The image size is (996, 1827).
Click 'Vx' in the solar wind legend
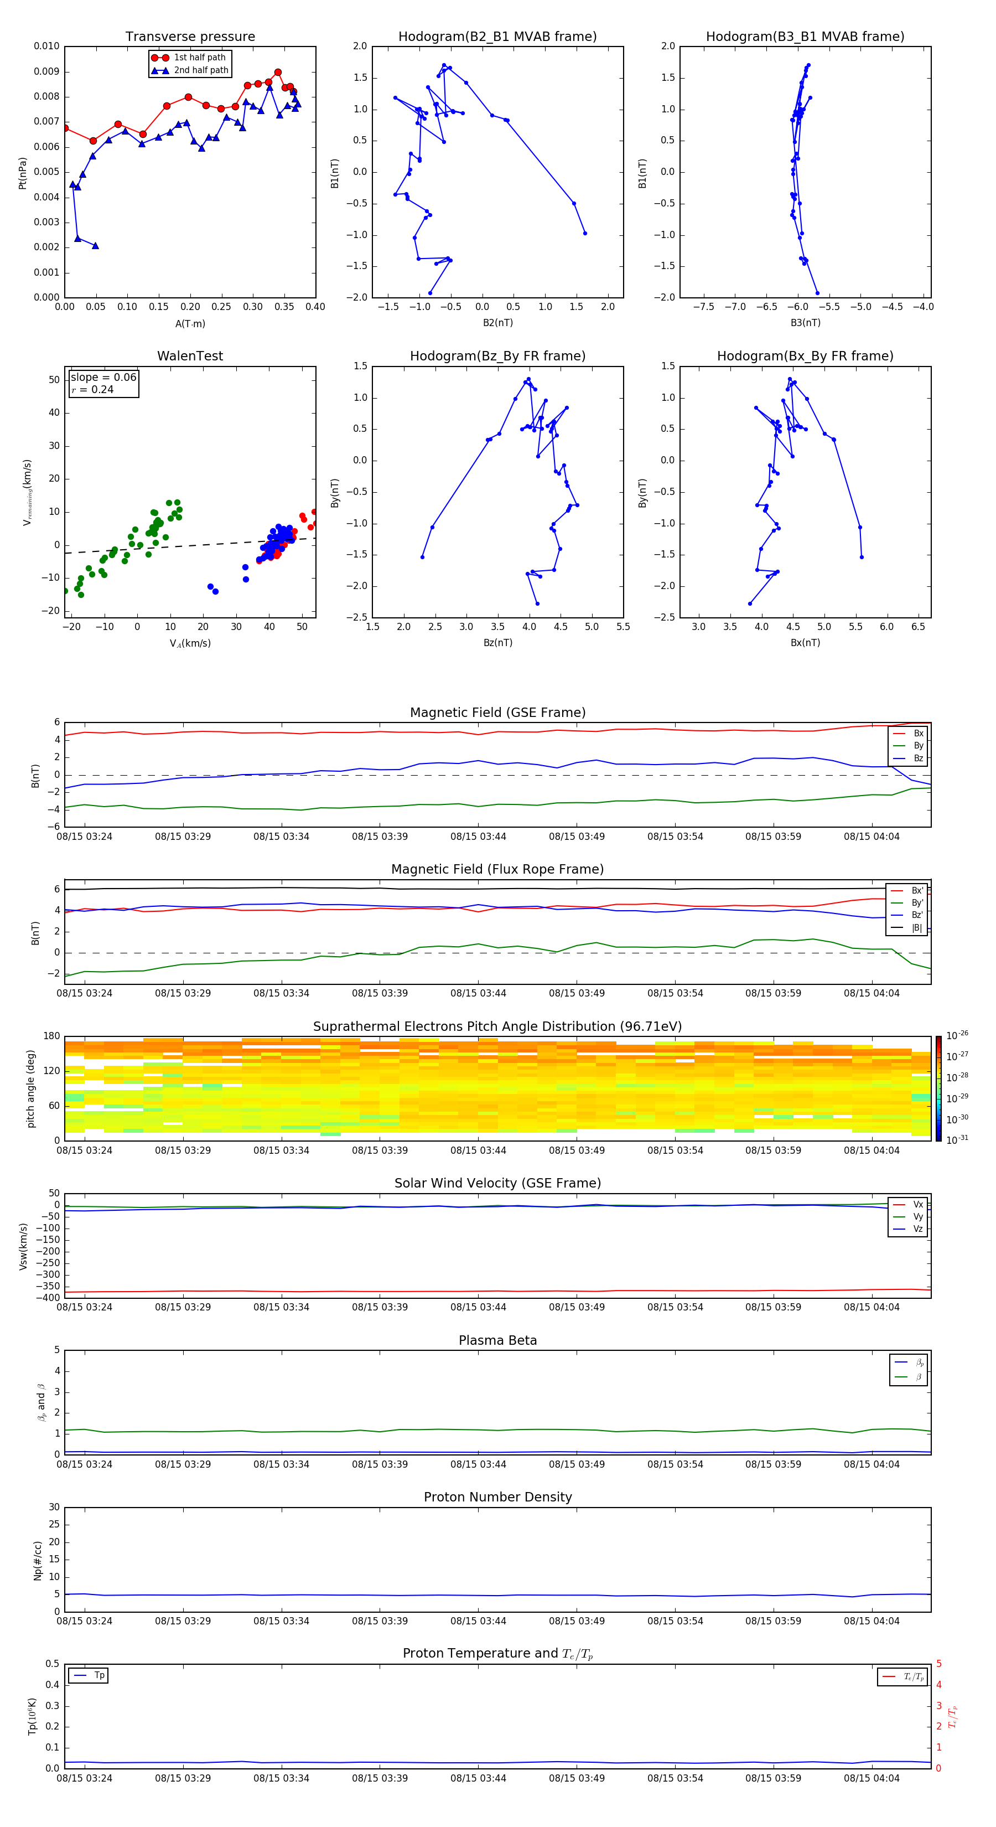[918, 1204]
